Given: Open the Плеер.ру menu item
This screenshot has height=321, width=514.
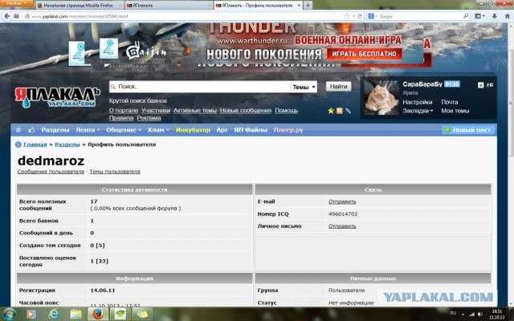Looking at the screenshot, I should [288, 130].
